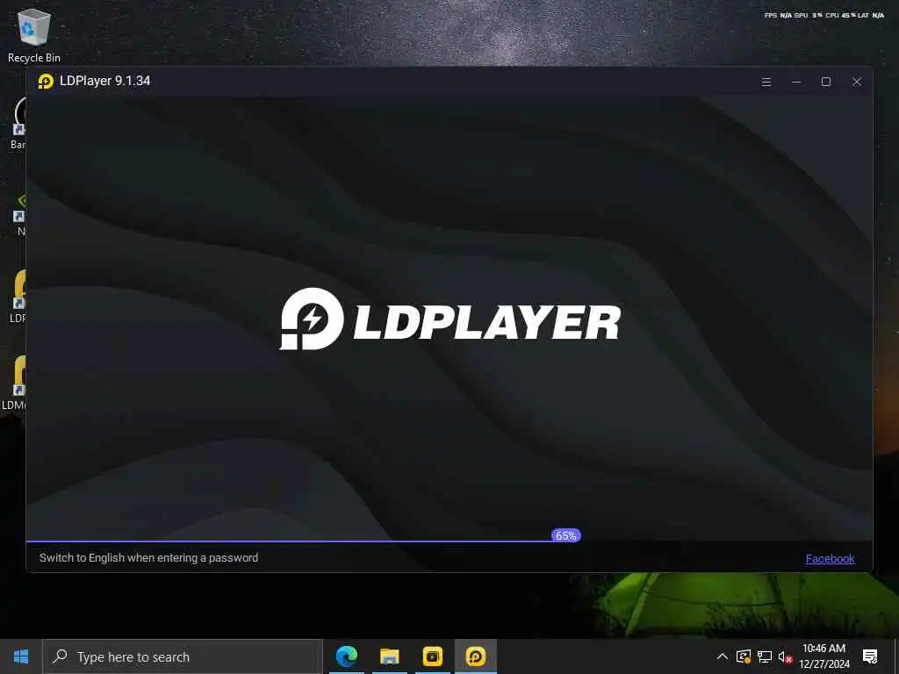The image size is (899, 674).
Task: Click the security warning tray icon
Action: click(x=744, y=656)
